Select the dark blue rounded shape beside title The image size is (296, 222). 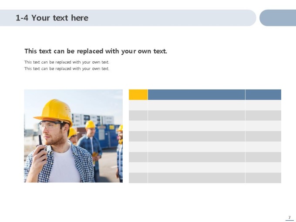[278, 18]
